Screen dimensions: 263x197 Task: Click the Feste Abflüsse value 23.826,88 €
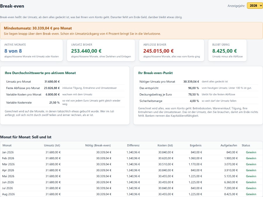point(52,88)
